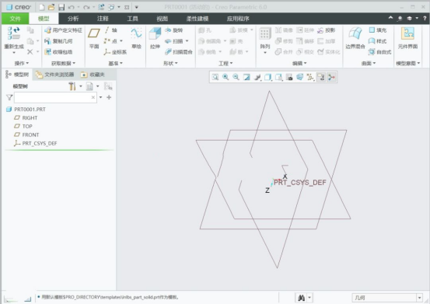
Task: Collapse the ribbon with the up chevron
Action: [x=390, y=18]
